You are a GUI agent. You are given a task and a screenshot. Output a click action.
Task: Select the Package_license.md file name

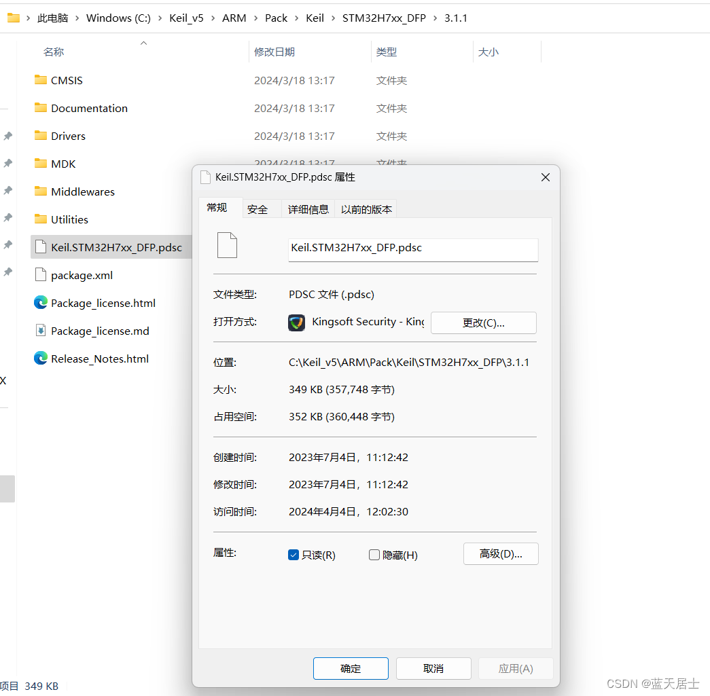[100, 331]
